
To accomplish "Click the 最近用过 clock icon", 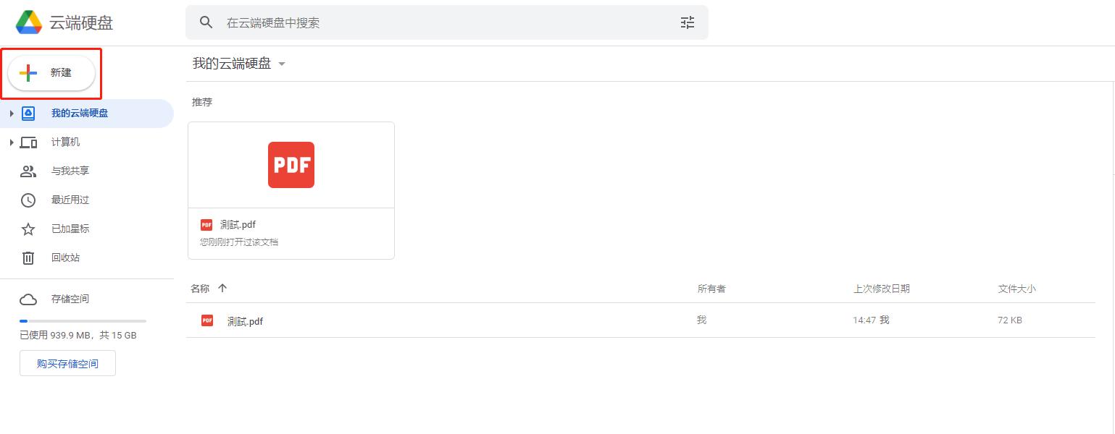I will (x=28, y=200).
